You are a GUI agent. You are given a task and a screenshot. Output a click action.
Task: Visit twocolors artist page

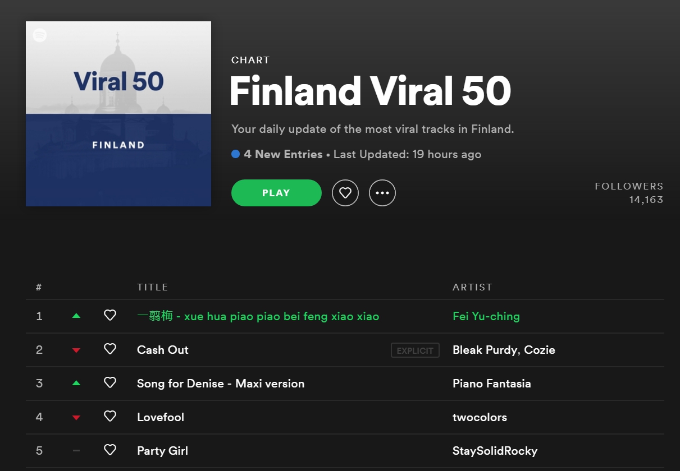pos(480,417)
